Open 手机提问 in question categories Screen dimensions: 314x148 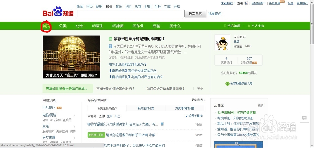tap(49, 108)
